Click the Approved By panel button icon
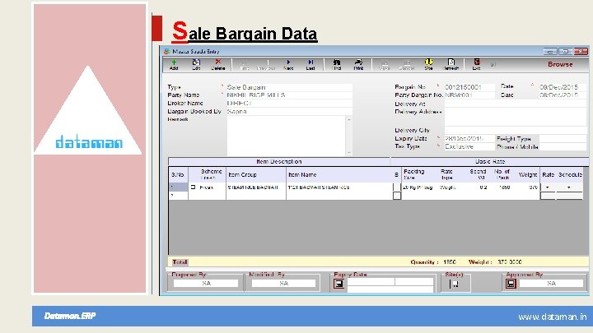Screen dimensions: 593x333 511,284
